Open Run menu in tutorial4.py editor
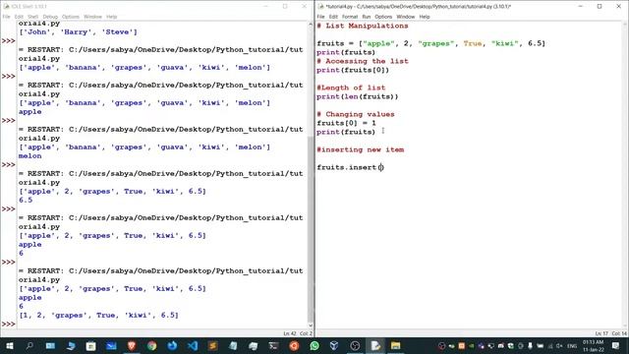629x354 pixels. pyautogui.click(x=367, y=17)
